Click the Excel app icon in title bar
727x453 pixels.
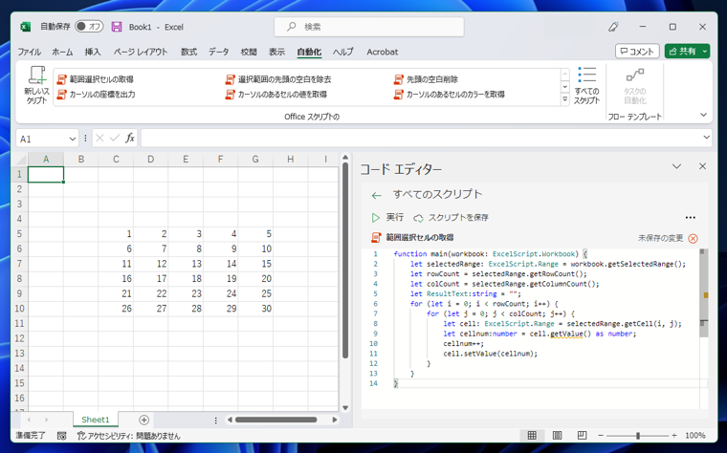click(x=26, y=27)
